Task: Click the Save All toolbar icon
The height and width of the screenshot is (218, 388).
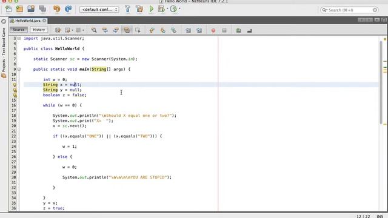Action: pyautogui.click(x=42, y=9)
